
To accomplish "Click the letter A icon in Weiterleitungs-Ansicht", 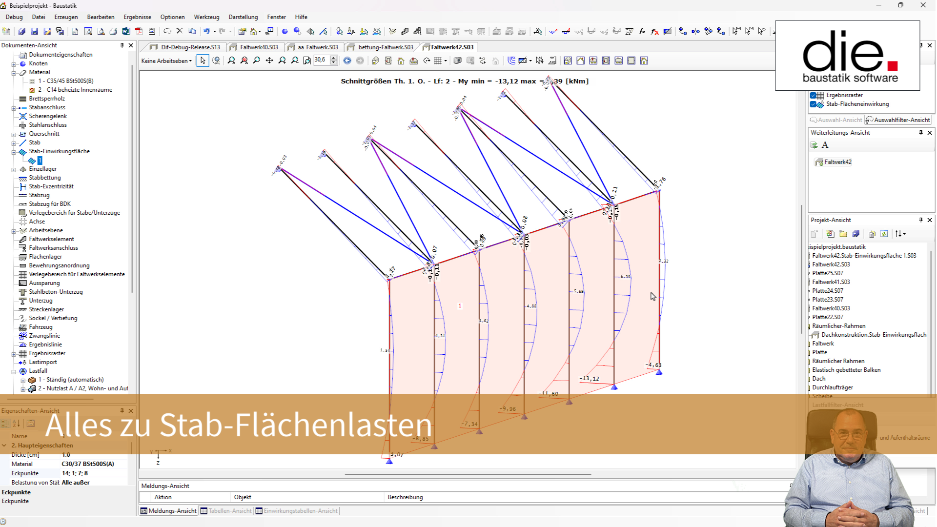I will pos(825,145).
